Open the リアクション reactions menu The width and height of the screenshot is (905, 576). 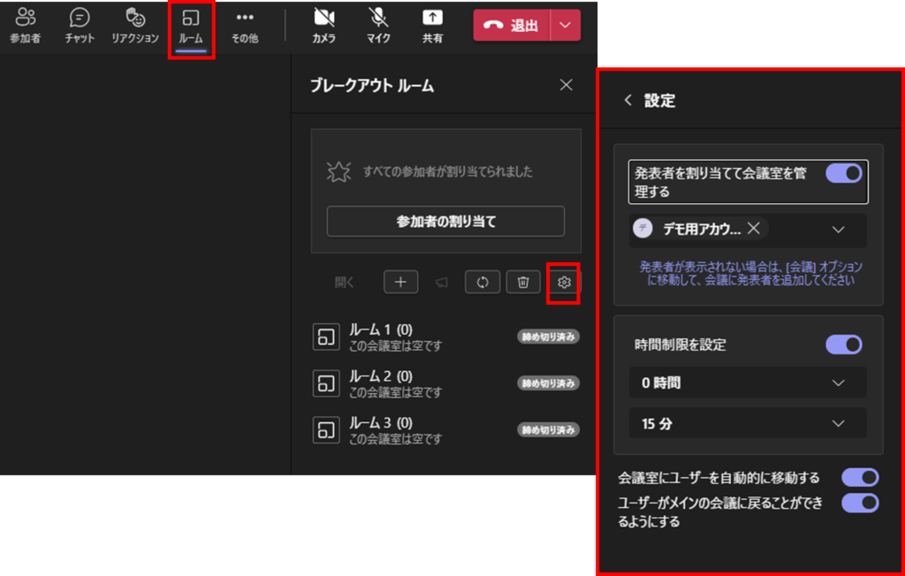[x=135, y=26]
